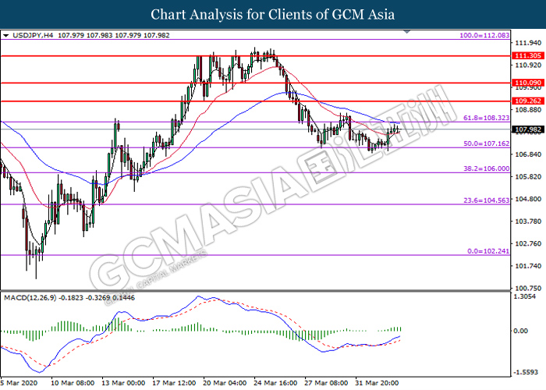Viewport: 546px width, 390px height.
Task: Click the MACD values -0.1823 -0.3269 0.1446
Action: click(x=97, y=298)
